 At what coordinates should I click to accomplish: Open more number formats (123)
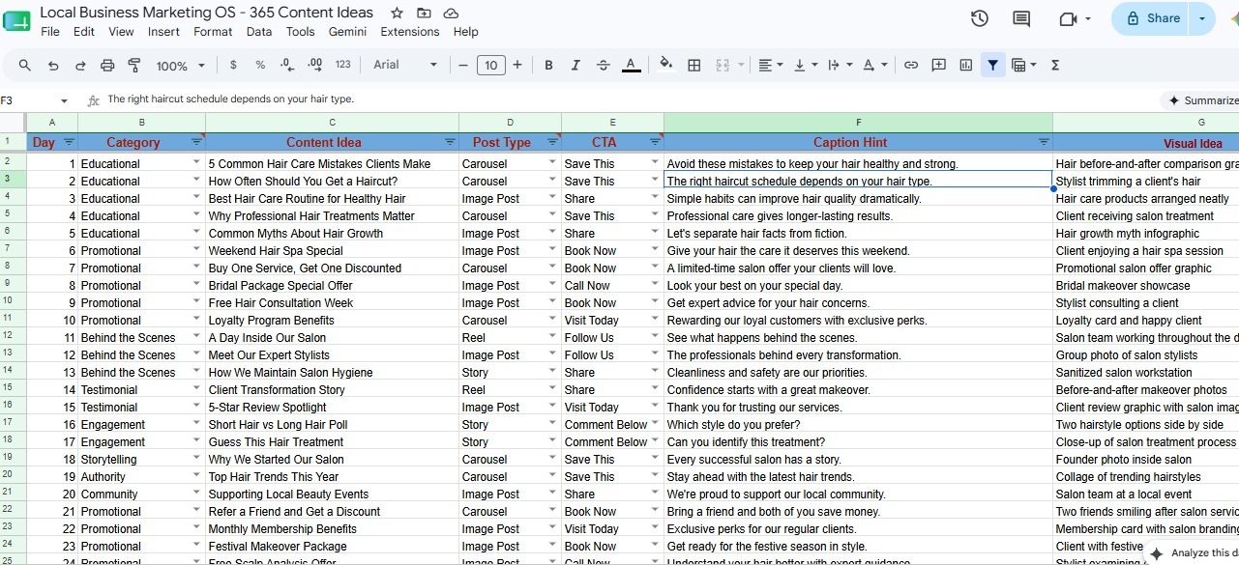(342, 65)
